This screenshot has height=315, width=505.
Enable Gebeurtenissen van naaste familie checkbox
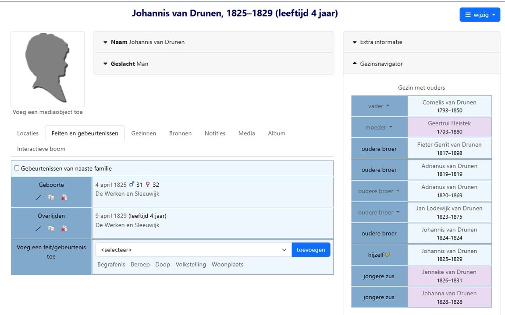pyautogui.click(x=17, y=168)
